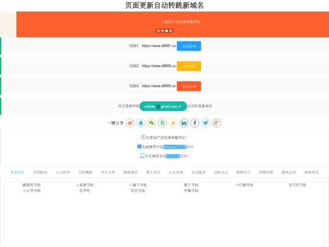Click the https://www.d8881.cc URL text
The width and height of the screenshot is (329, 247).
159,46
